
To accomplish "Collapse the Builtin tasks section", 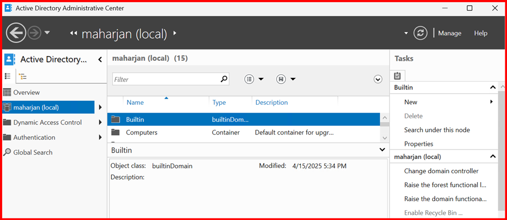I will 493,88.
